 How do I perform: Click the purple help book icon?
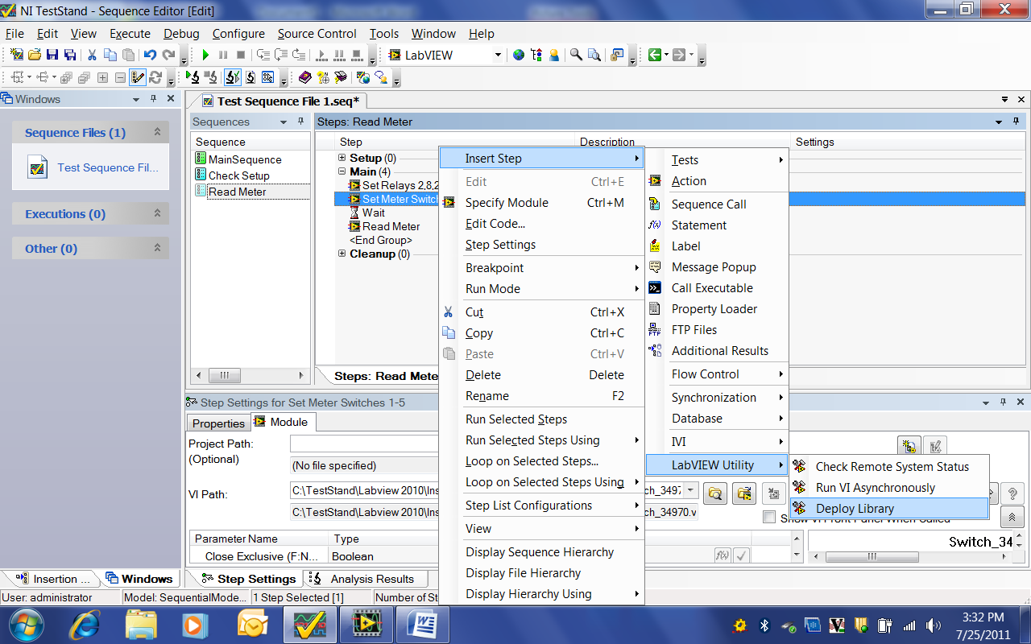click(304, 77)
